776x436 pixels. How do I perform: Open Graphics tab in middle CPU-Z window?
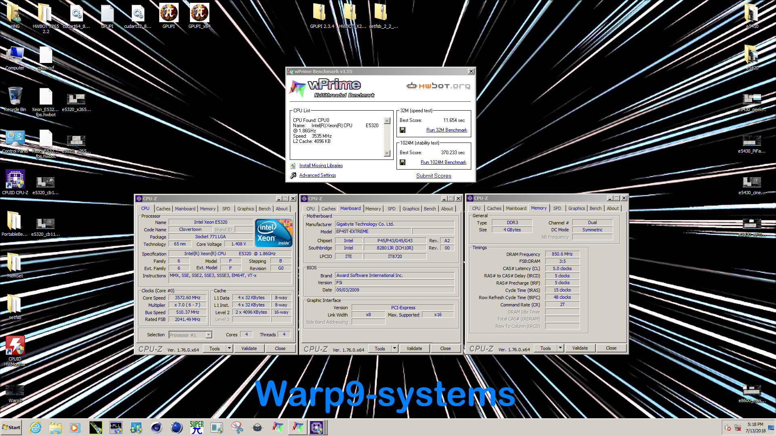tap(411, 209)
